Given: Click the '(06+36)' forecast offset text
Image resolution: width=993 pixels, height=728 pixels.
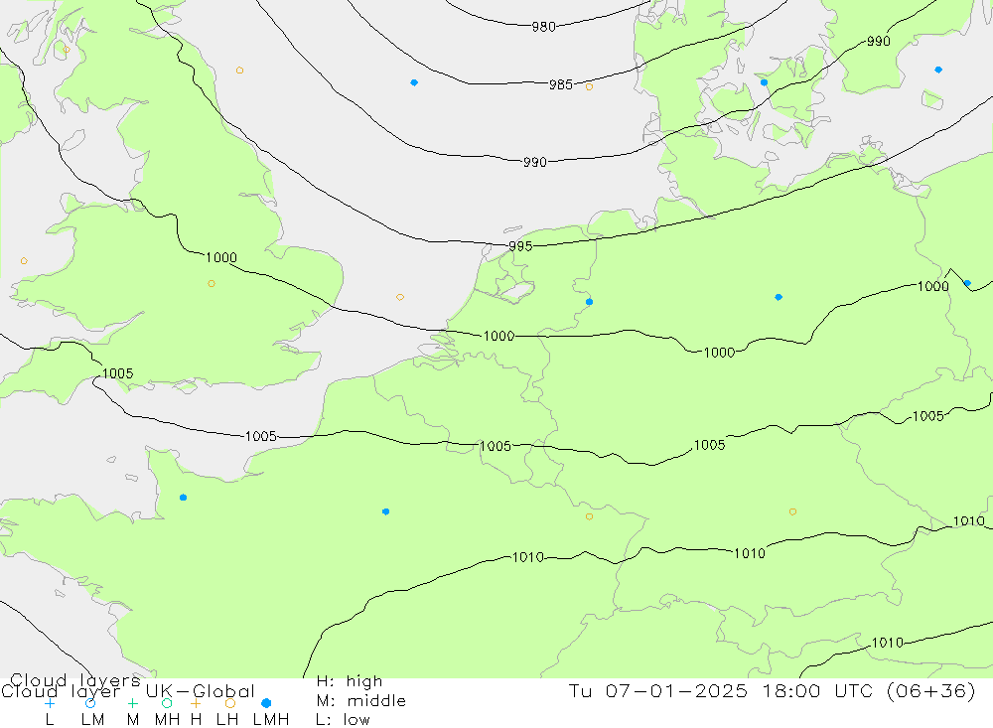Looking at the screenshot, I should click(931, 690).
